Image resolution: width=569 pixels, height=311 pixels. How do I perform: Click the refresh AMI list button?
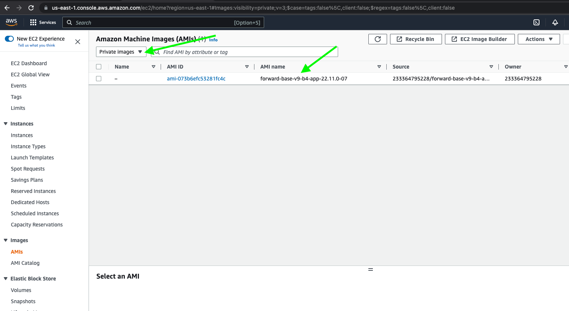[377, 39]
